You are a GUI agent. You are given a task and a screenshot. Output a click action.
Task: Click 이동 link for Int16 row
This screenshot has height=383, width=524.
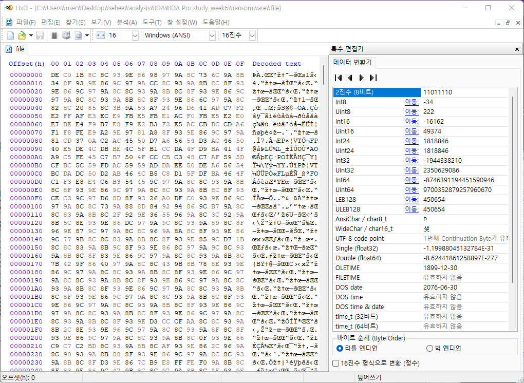pyautogui.click(x=411, y=122)
